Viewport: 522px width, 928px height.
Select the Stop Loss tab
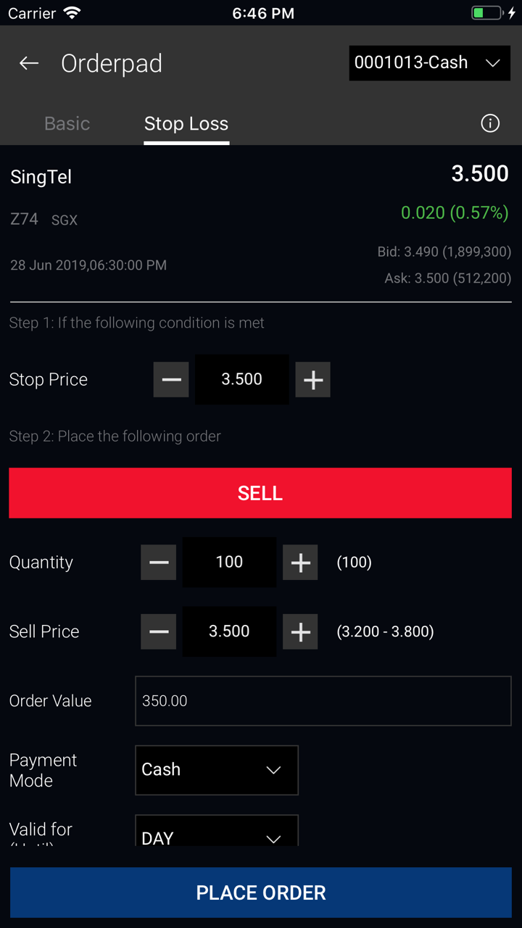(x=186, y=123)
